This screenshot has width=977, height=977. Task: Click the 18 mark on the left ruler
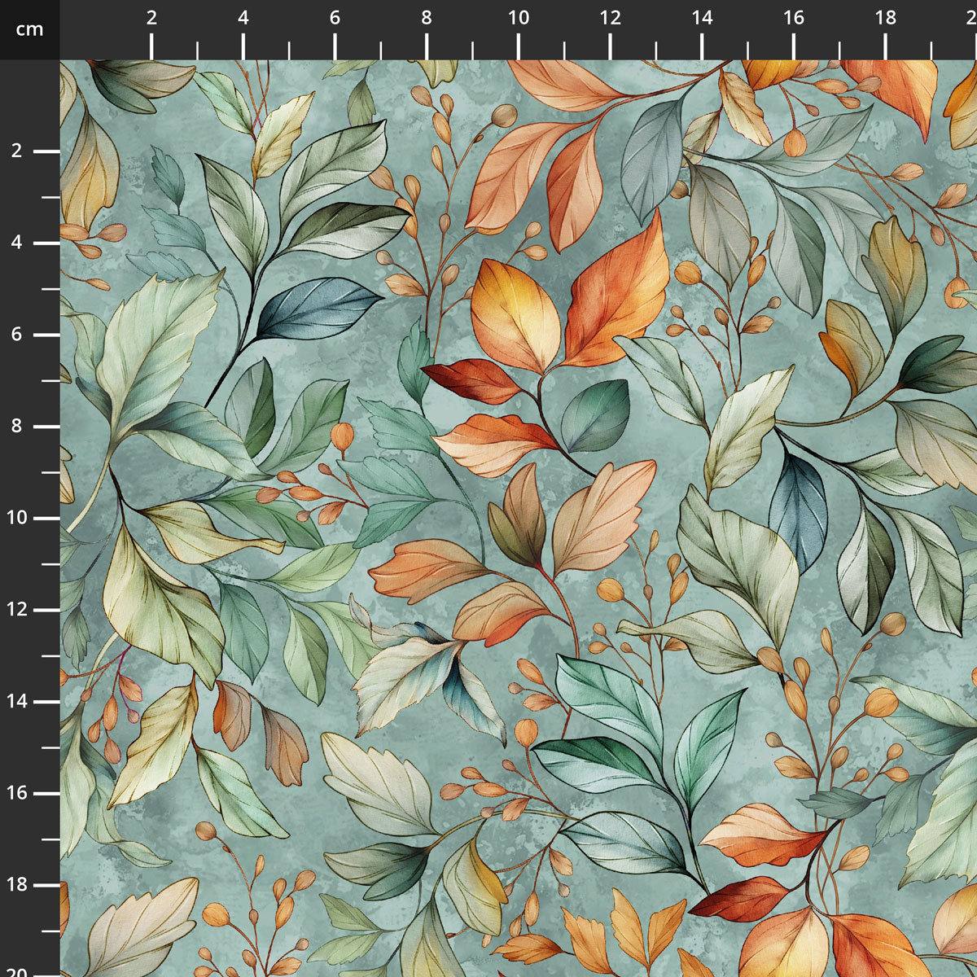(18, 885)
